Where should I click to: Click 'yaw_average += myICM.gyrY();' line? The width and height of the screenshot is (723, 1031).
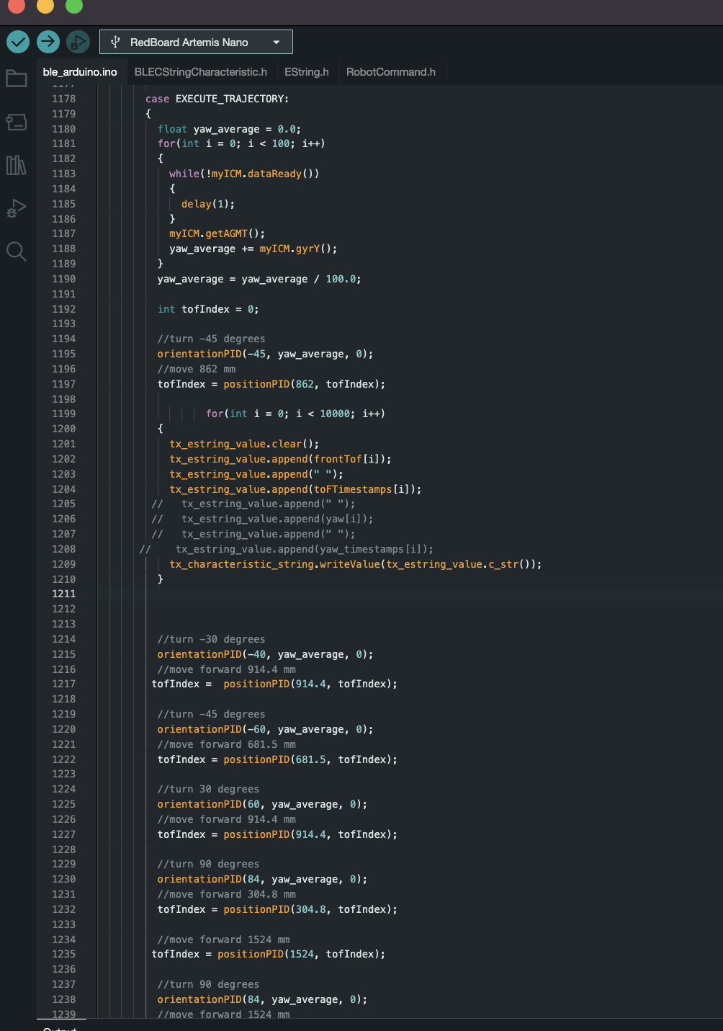(x=253, y=249)
